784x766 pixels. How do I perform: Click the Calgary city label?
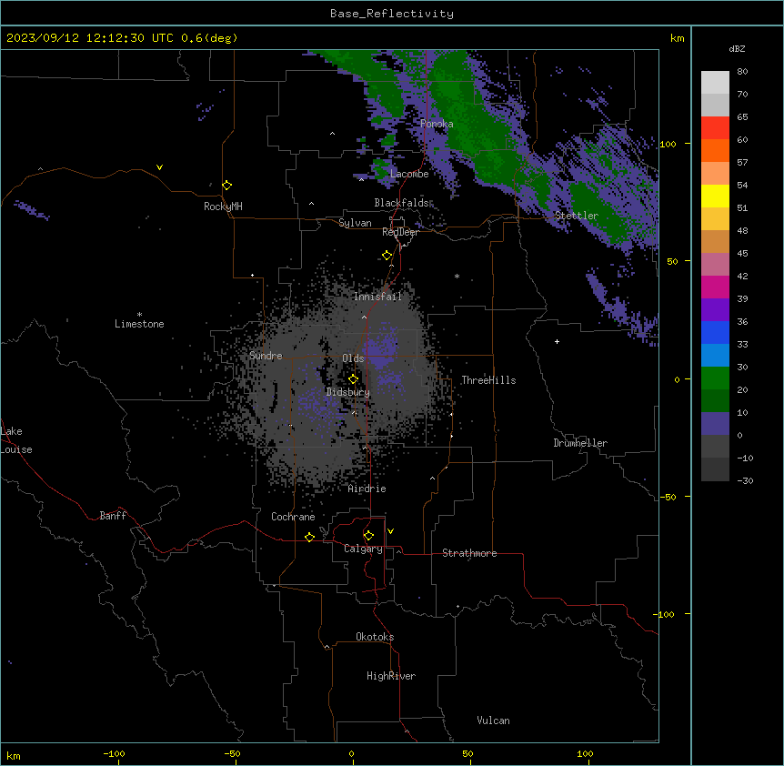click(x=363, y=549)
